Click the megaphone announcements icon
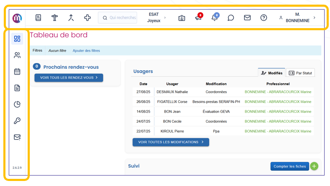330x186 pixels. coord(198,18)
